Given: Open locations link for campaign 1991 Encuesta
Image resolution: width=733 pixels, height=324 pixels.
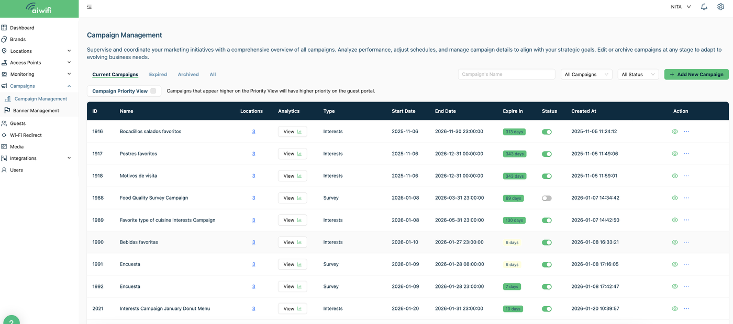Looking at the screenshot, I should (253, 264).
